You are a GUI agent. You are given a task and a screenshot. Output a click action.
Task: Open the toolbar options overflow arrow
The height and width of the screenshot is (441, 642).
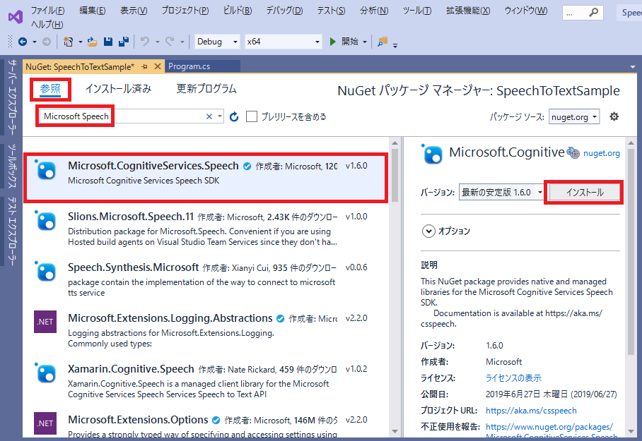pos(395,45)
